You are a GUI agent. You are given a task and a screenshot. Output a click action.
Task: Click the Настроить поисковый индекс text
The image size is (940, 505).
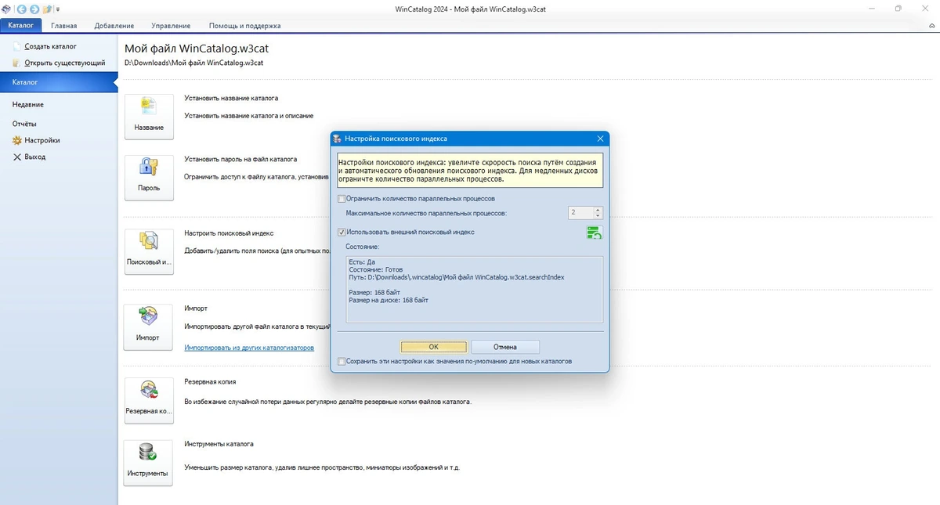pyautogui.click(x=229, y=233)
